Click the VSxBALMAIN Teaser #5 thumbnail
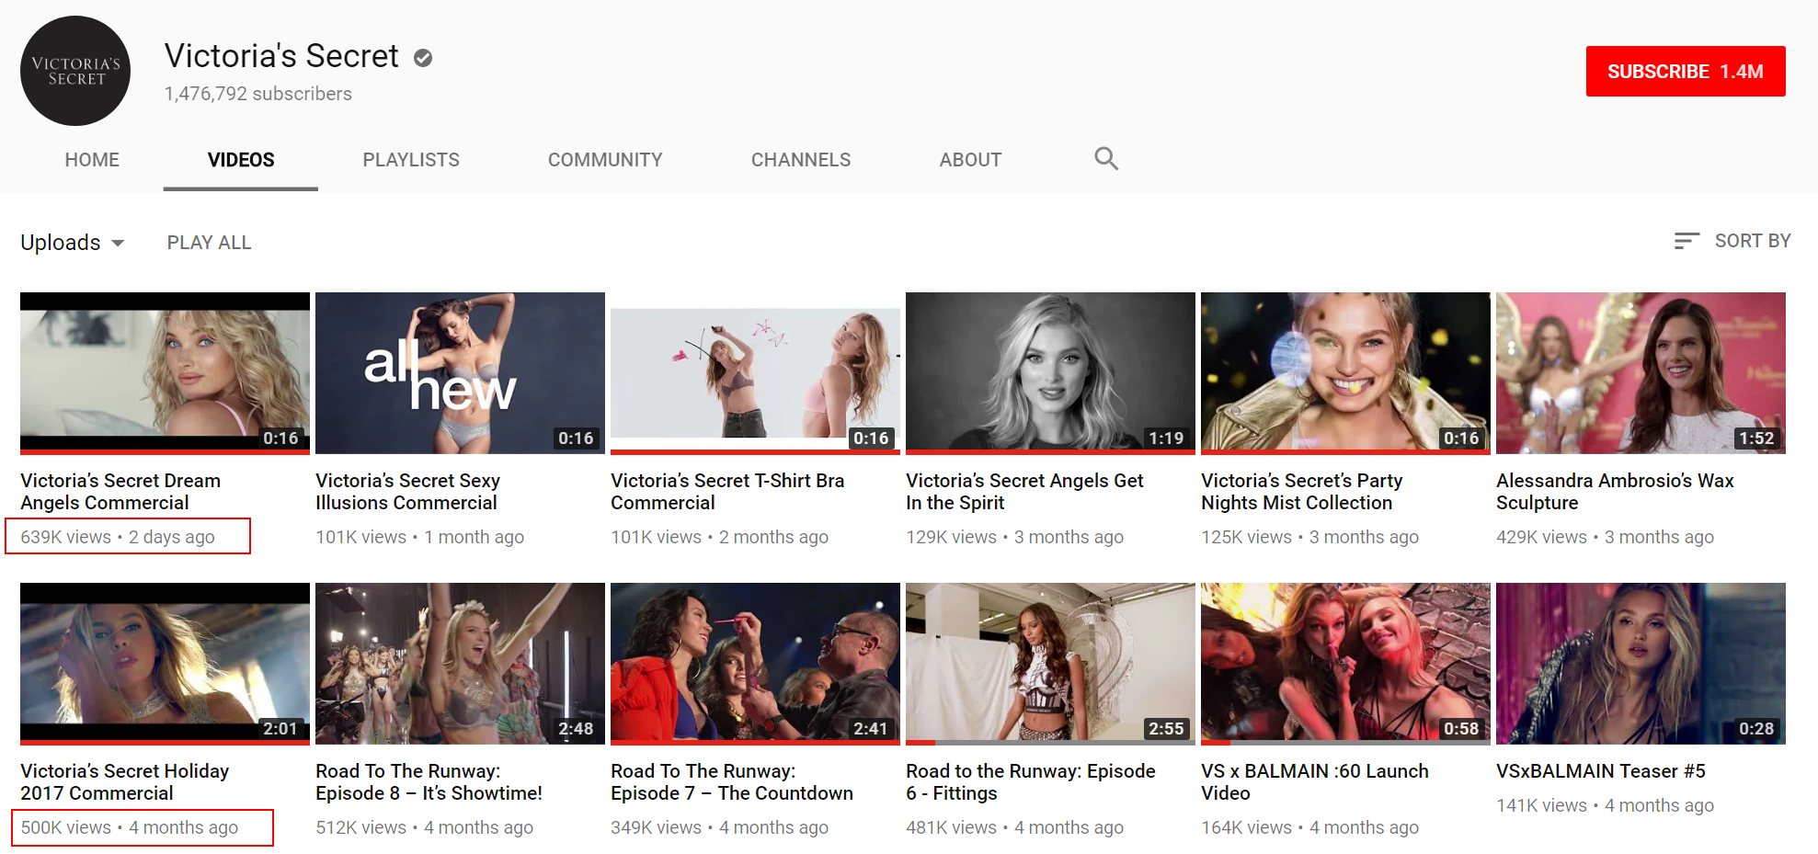Screen dimensions: 1818x854 pyautogui.click(x=1641, y=664)
